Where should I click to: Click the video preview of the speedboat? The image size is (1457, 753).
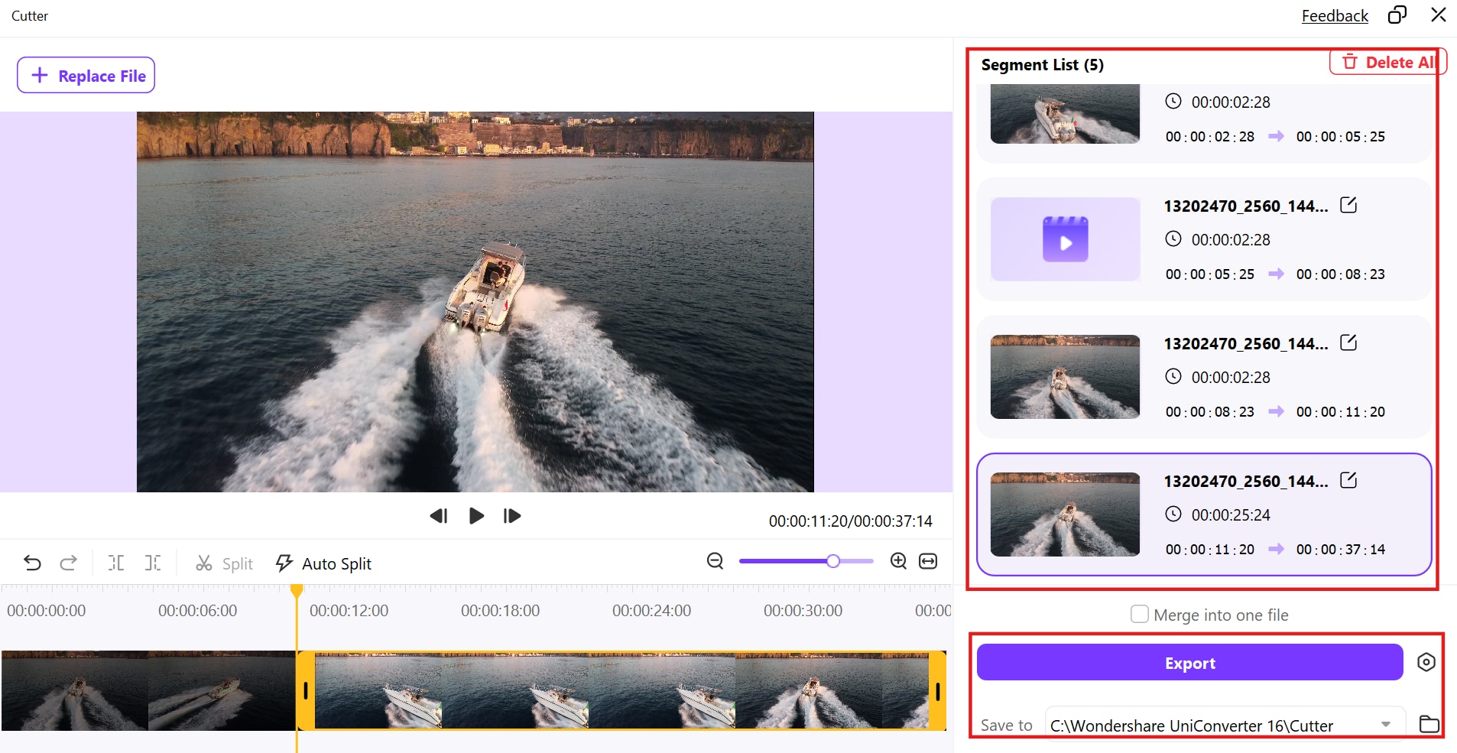click(475, 302)
